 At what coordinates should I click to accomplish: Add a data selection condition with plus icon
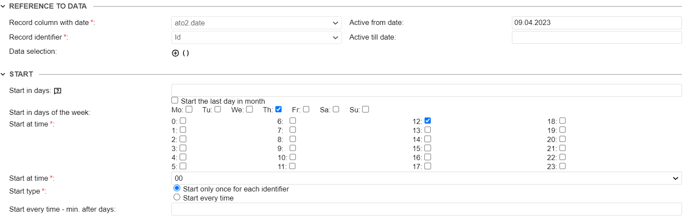tap(175, 53)
